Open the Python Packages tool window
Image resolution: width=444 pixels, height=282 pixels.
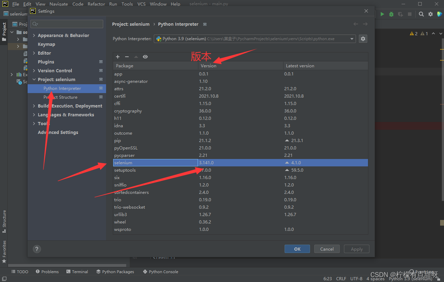tap(115, 272)
